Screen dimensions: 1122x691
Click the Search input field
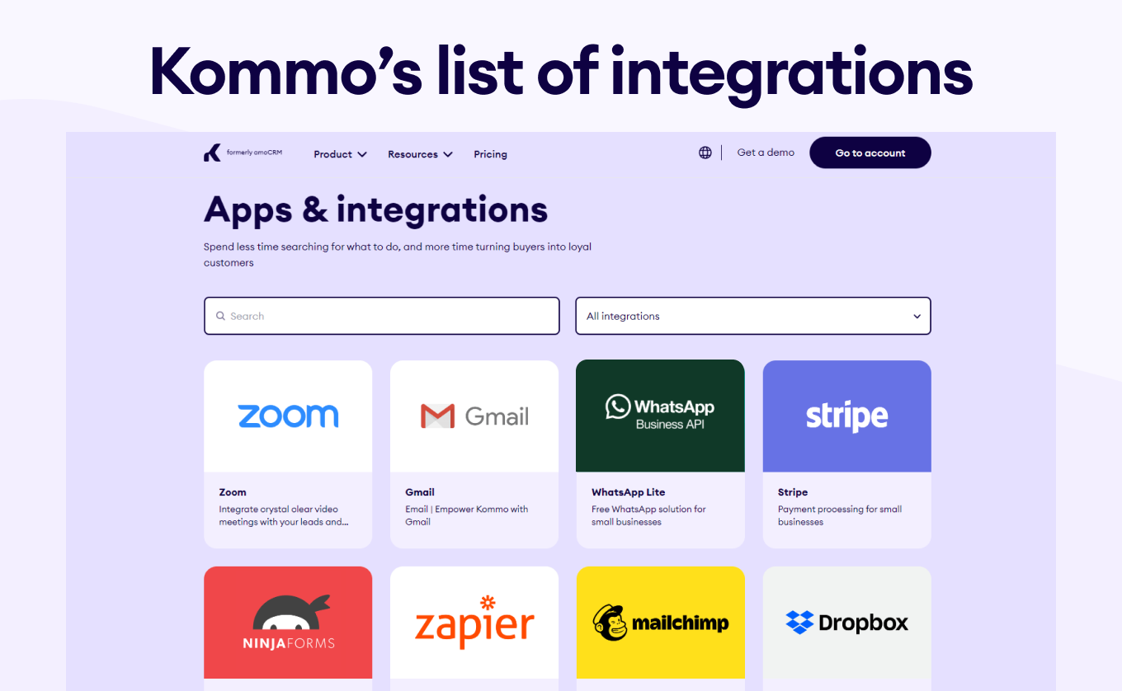[382, 316]
